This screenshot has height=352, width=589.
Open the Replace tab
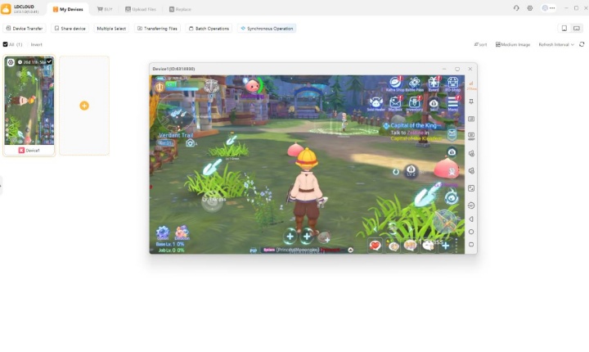click(x=180, y=9)
